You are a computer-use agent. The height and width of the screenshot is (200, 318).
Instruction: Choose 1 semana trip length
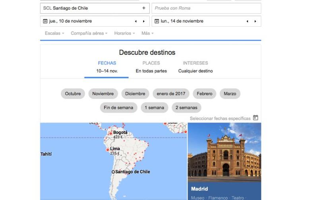[155, 107]
